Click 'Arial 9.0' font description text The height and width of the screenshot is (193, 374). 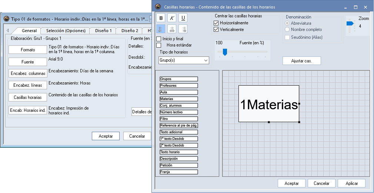(x=56, y=59)
